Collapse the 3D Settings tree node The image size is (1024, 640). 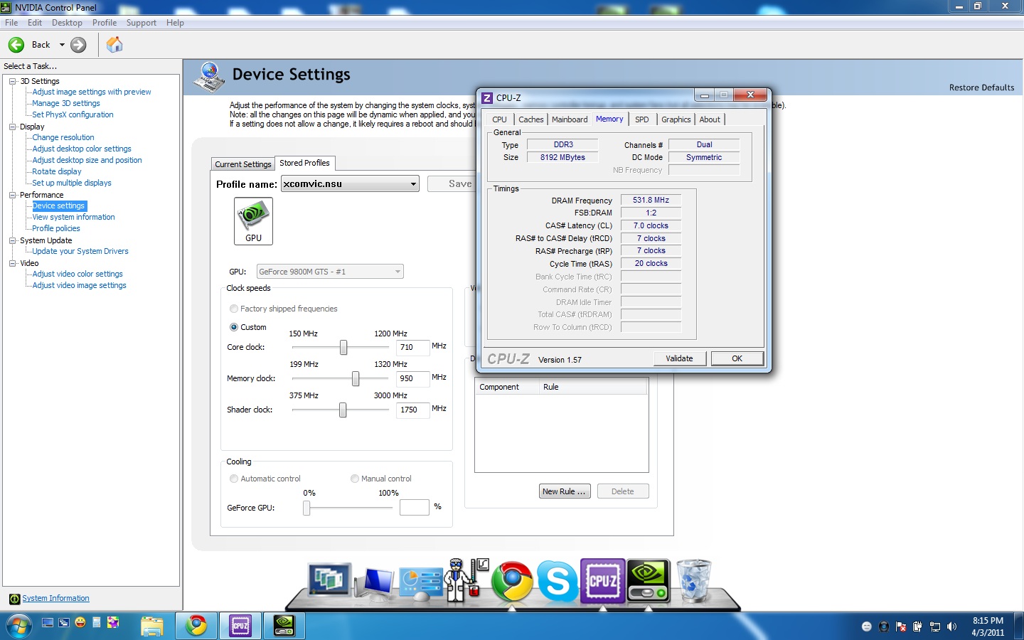(x=12, y=81)
